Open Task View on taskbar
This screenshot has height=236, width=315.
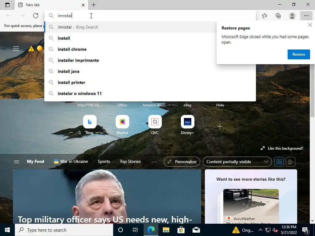pos(135,230)
